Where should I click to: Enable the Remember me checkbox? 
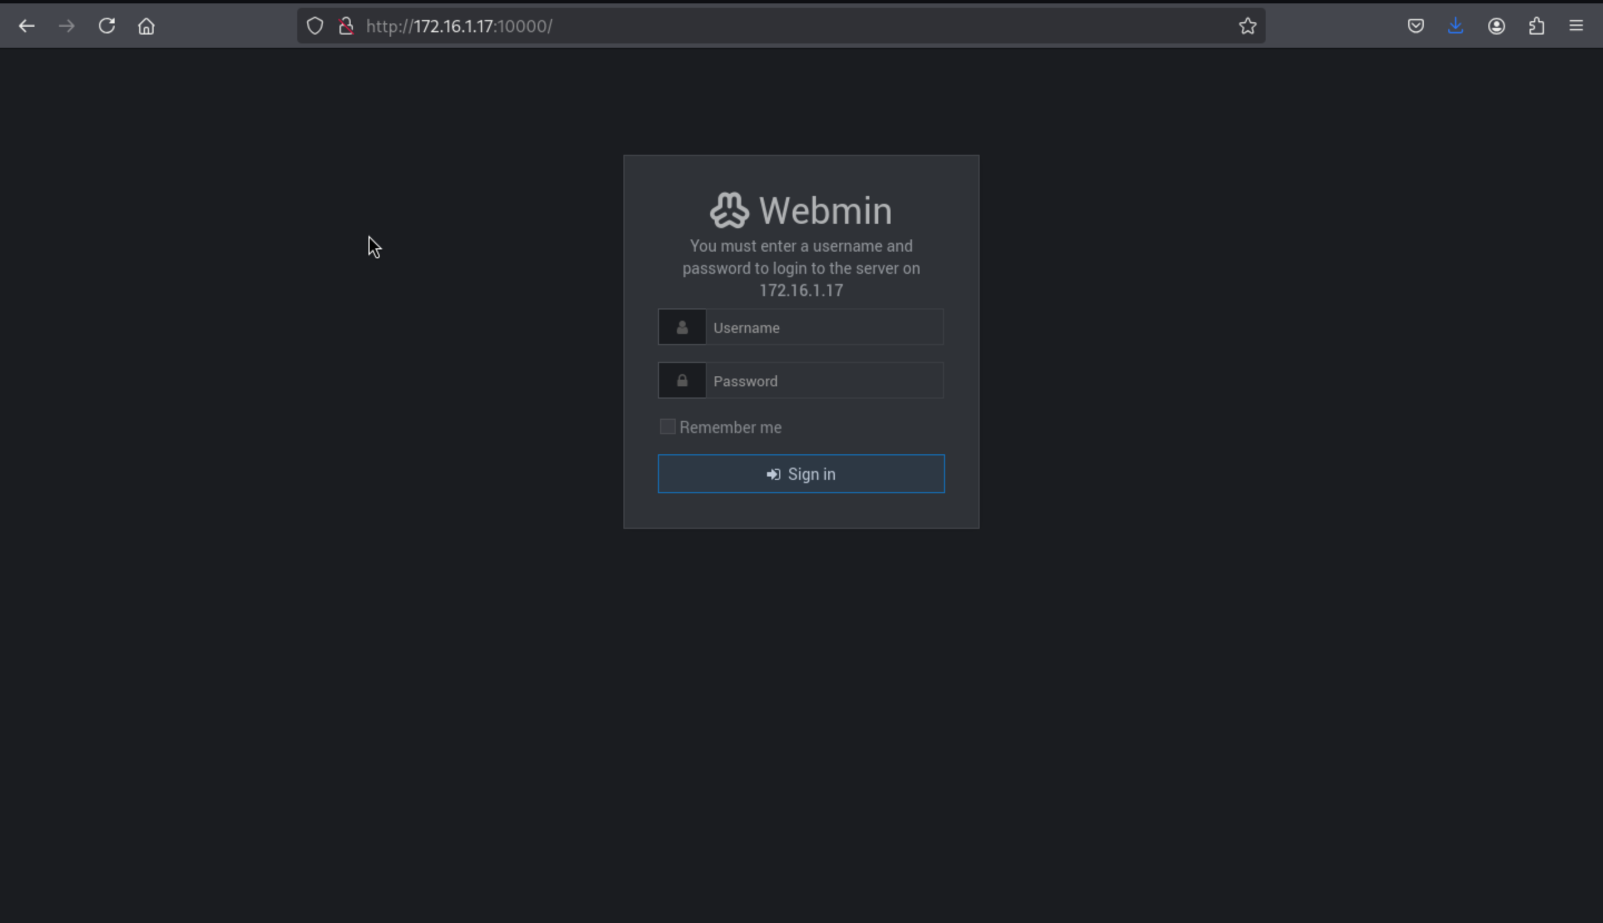[667, 426]
